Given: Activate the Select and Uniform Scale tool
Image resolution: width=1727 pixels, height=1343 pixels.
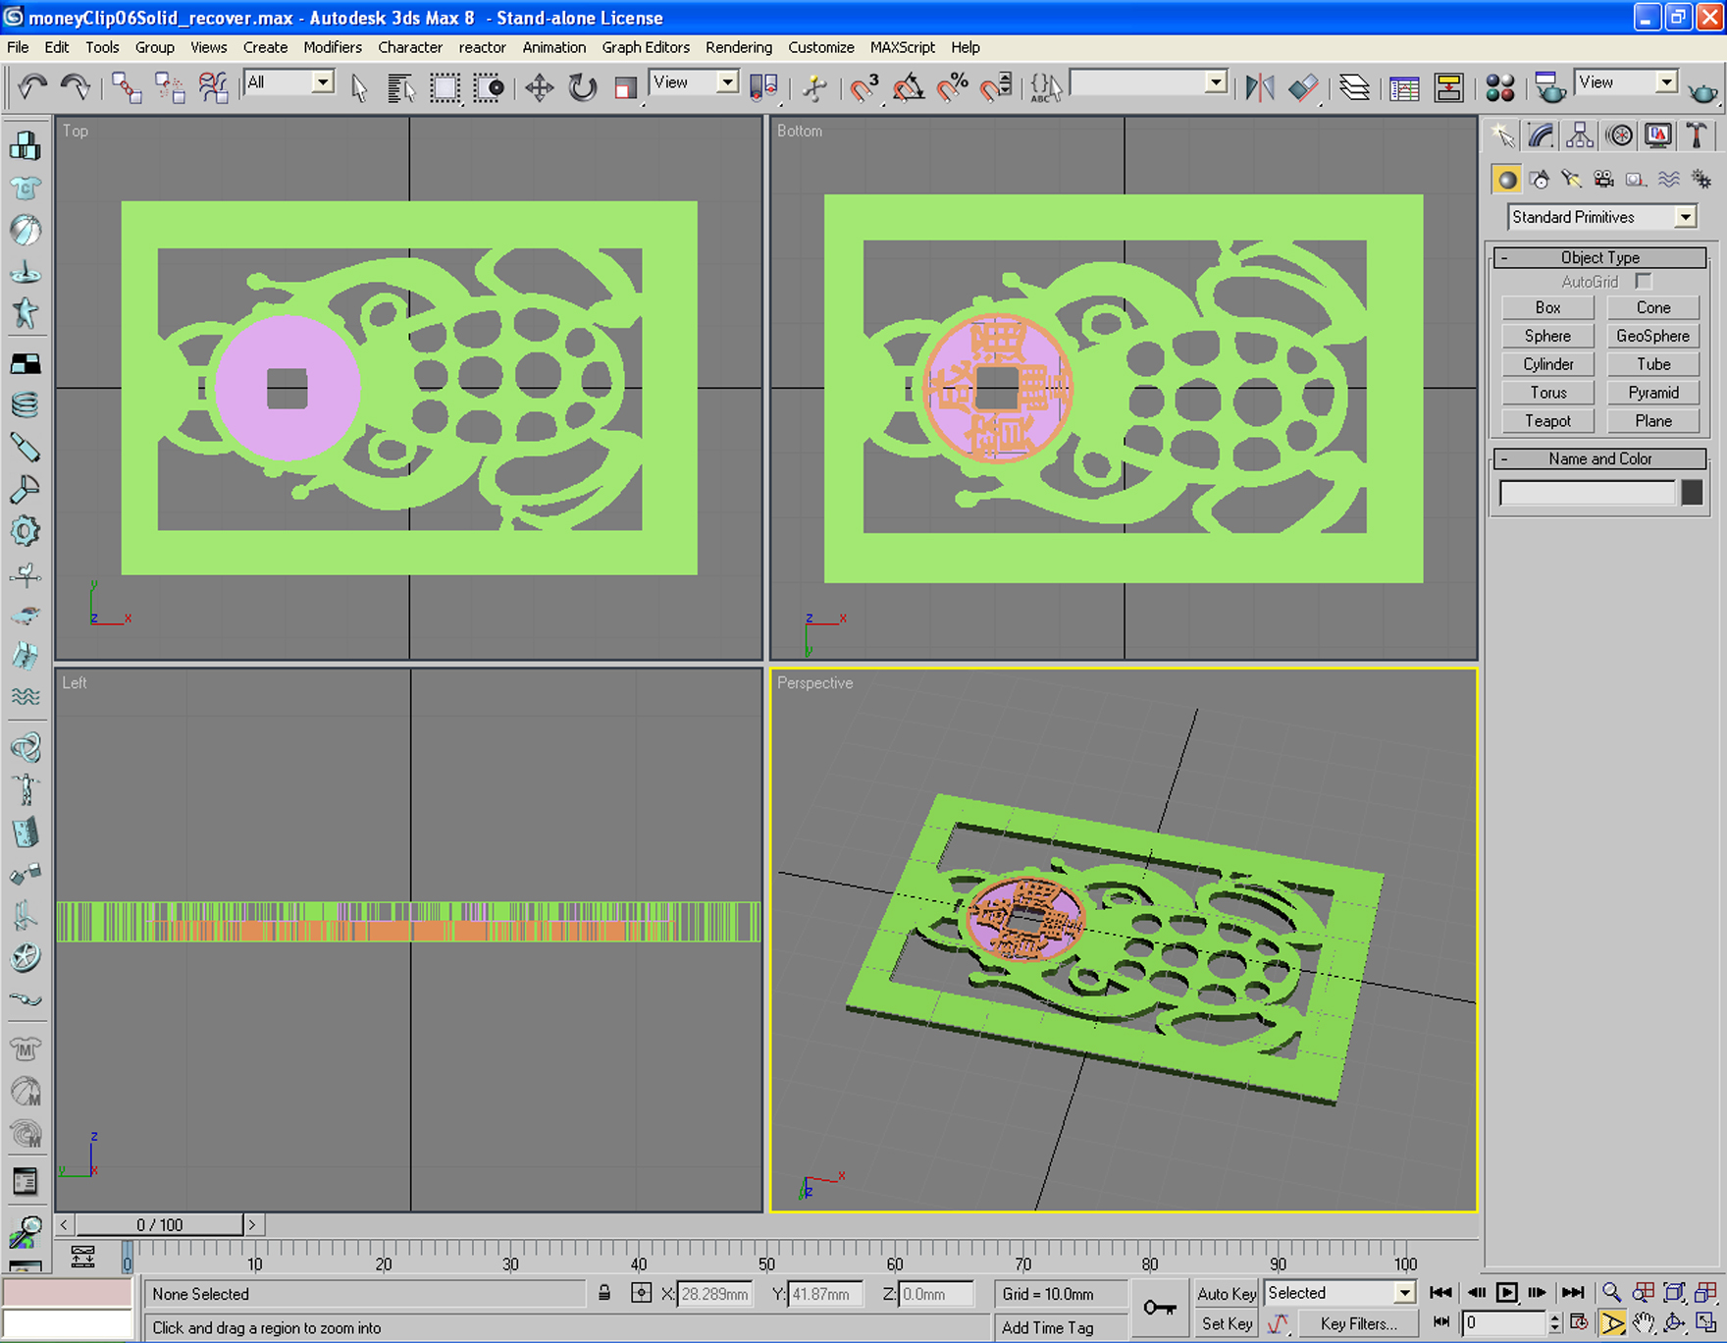Looking at the screenshot, I should pyautogui.click(x=625, y=88).
